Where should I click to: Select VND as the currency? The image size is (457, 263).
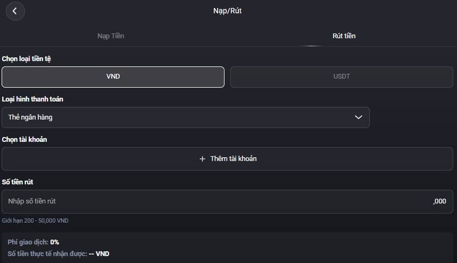click(x=113, y=77)
